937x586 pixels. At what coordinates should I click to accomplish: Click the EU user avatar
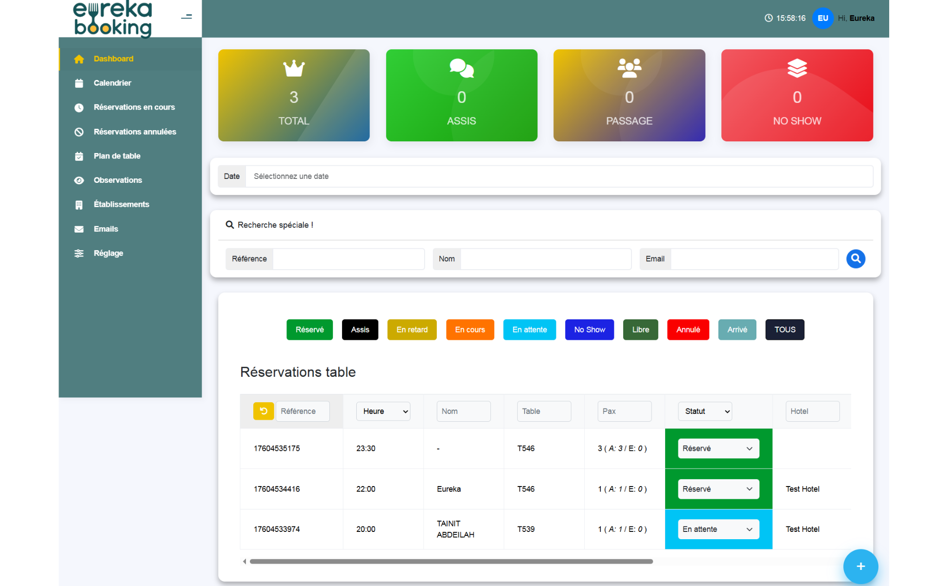click(x=822, y=18)
